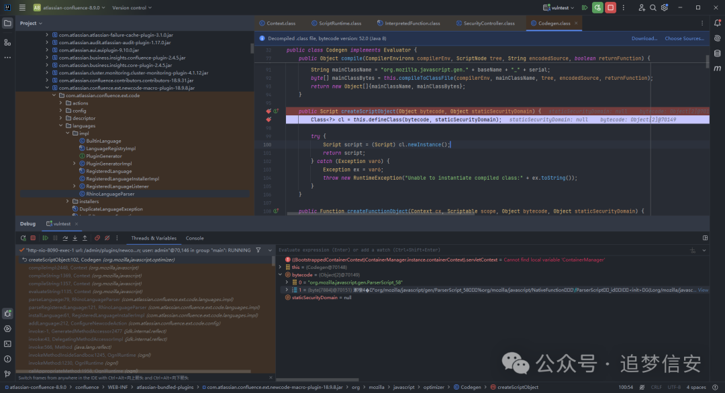725x393 pixels.
Task: Filter thread frames with funnel icon
Action: [258, 250]
